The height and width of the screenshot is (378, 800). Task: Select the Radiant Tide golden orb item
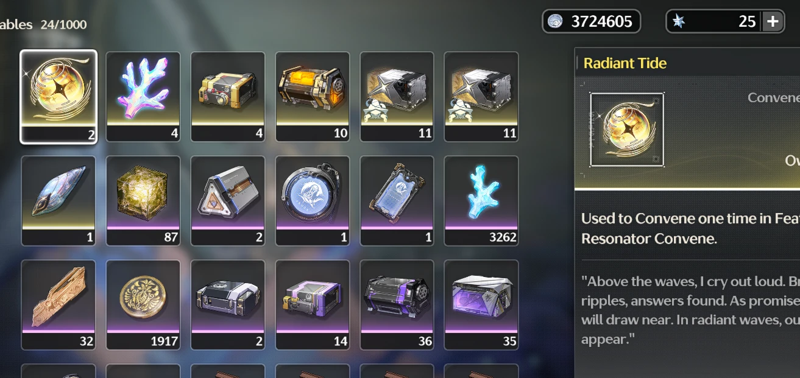click(x=58, y=96)
